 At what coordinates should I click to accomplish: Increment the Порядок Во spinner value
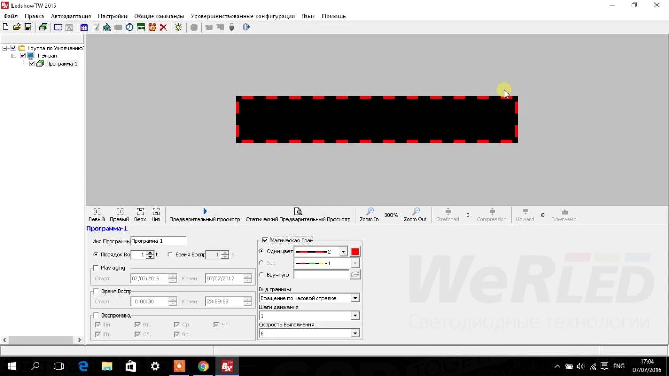(151, 253)
